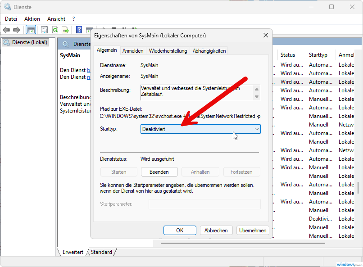Viewport: 363px width, 267px height.
Task: Follow the Den Dienst beenden link
Action: click(x=89, y=70)
